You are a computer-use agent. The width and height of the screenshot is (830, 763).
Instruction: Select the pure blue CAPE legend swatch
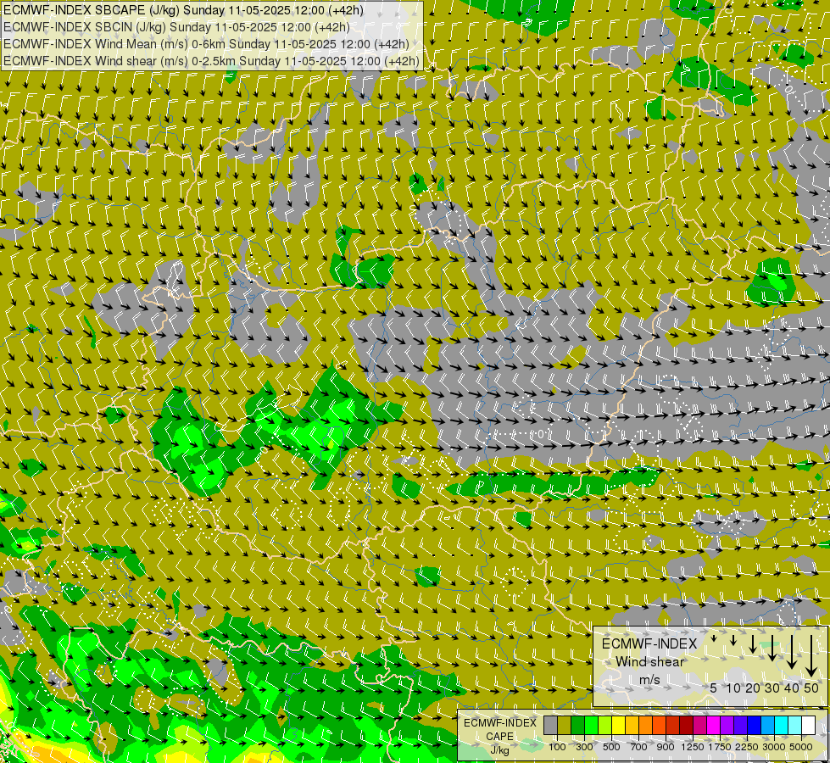754,725
